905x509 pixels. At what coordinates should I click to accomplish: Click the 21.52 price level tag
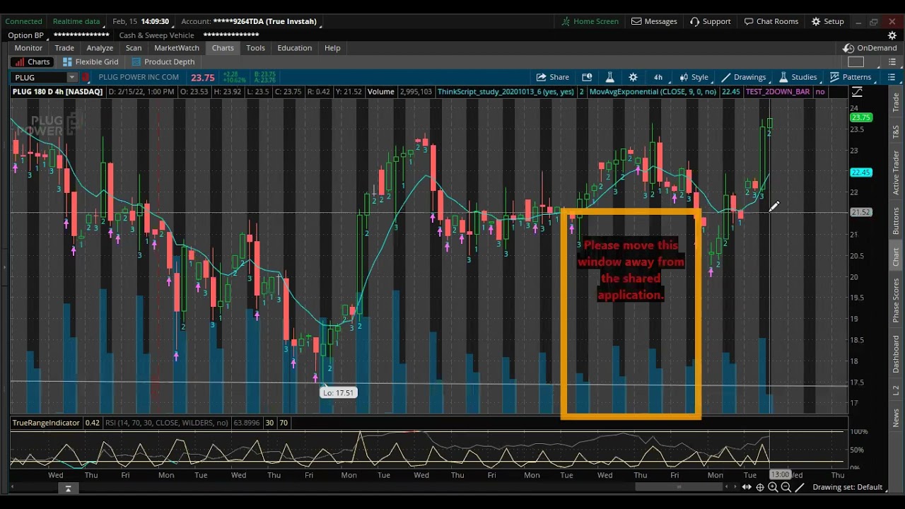860,212
